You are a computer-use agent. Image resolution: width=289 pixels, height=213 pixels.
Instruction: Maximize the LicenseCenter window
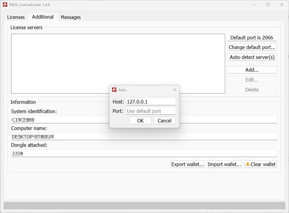tap(268, 5)
